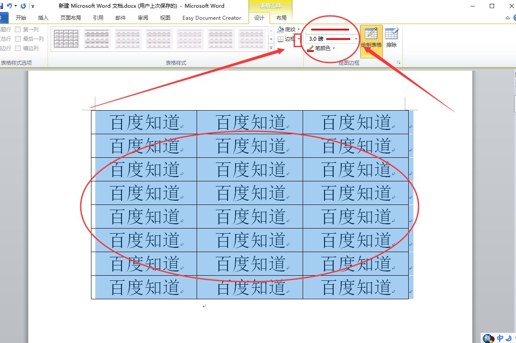The width and height of the screenshot is (516, 343).
Task: Open the 审阅 ribbon tab
Action: click(143, 18)
